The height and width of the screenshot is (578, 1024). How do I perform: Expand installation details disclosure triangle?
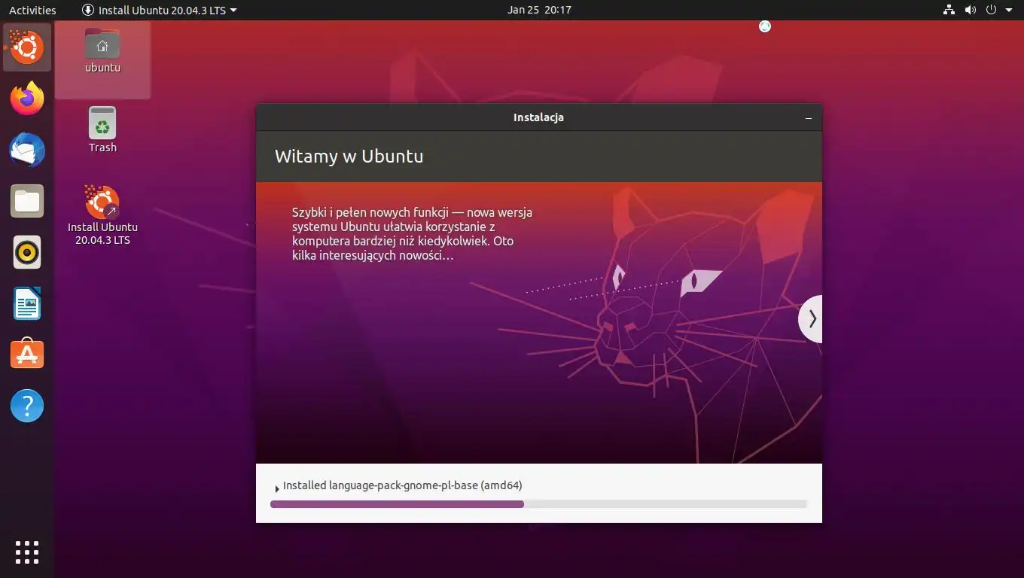coord(277,488)
